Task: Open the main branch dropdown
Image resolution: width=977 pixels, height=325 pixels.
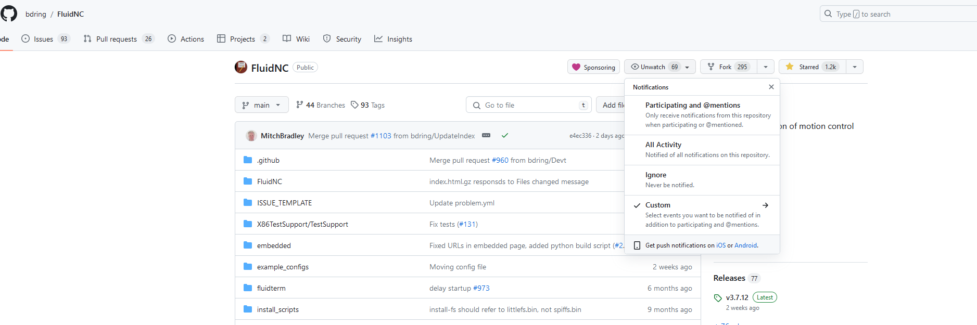Action: 262,105
